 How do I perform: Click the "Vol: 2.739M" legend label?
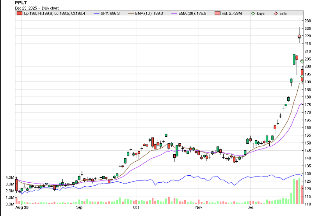[x=232, y=14]
